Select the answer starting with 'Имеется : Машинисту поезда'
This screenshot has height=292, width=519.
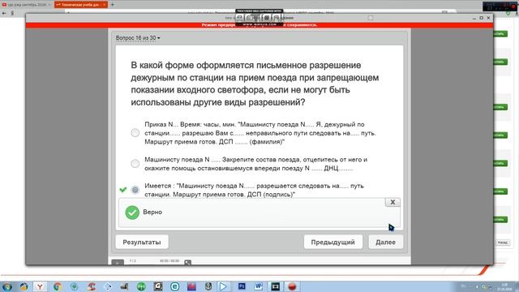pyautogui.click(x=135, y=190)
